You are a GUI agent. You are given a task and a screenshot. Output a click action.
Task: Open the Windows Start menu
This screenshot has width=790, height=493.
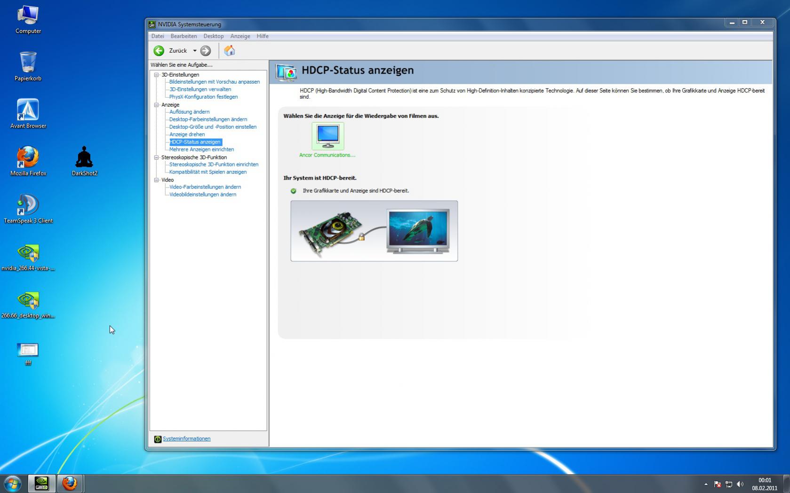[13, 483]
